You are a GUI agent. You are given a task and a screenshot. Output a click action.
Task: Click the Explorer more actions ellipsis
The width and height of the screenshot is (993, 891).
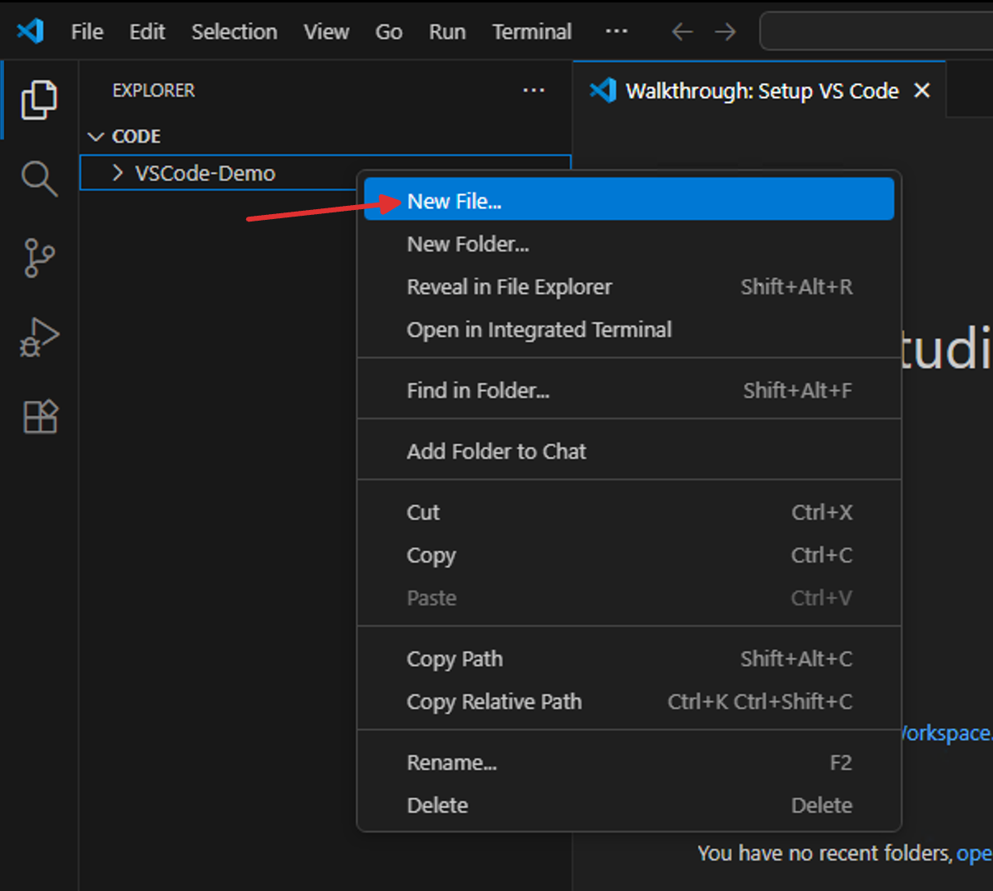click(534, 91)
